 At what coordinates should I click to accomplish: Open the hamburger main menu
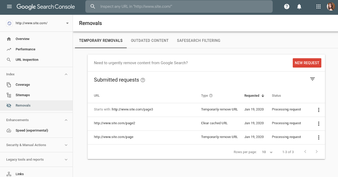[9, 6]
